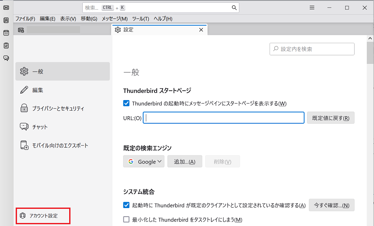This screenshot has height=226, width=374.
Task: Select プライバシーとセキュリティ category
Action: pyautogui.click(x=58, y=109)
